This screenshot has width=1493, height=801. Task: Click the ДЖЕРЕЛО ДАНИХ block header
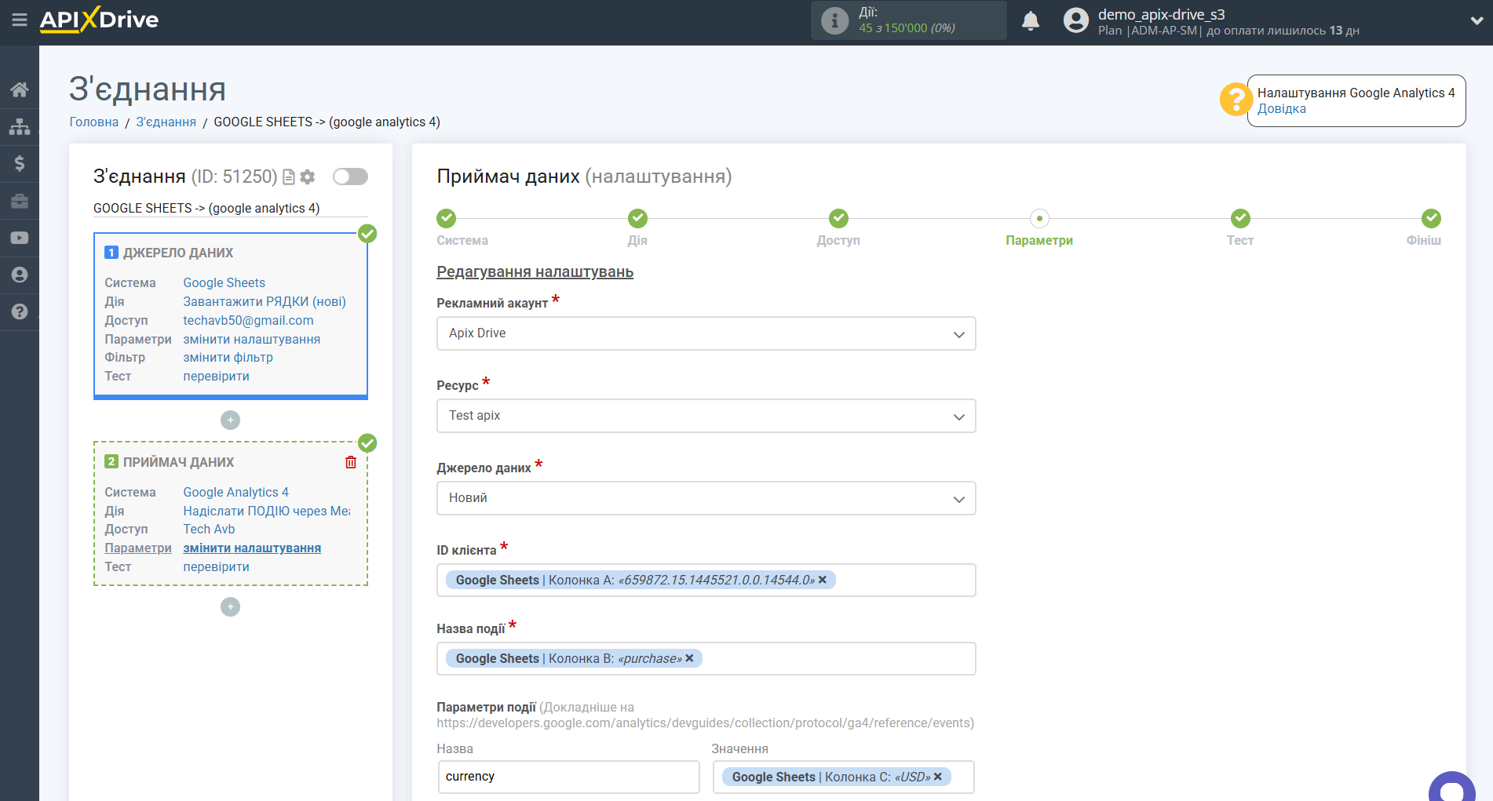point(178,253)
